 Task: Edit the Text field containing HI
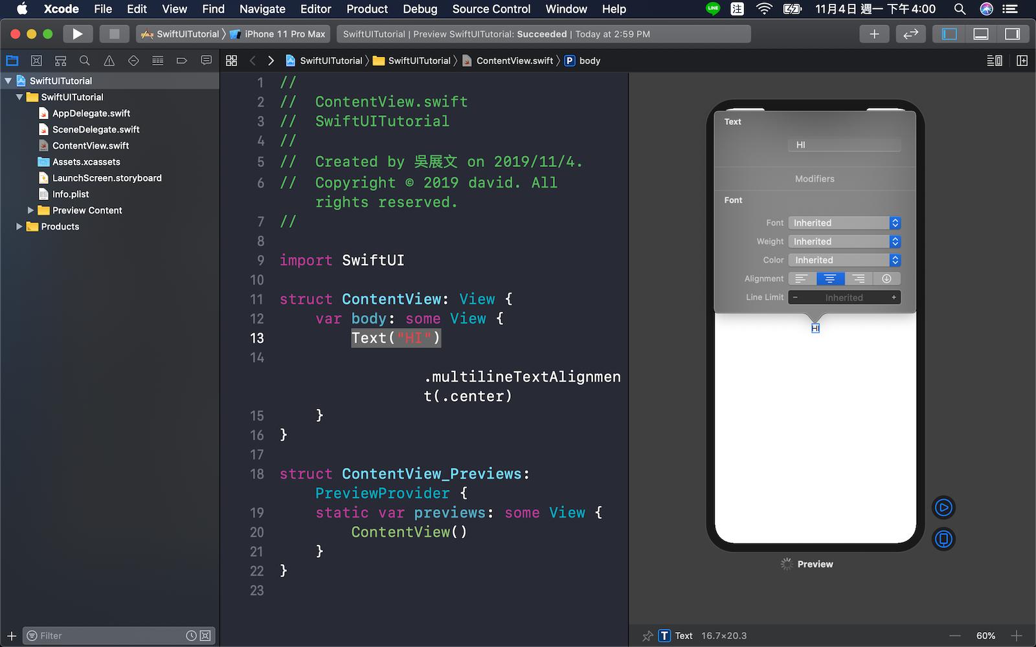click(844, 145)
